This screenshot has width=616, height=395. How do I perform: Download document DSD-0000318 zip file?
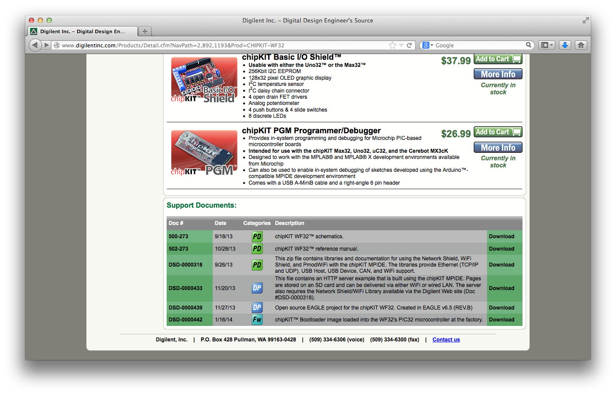coord(502,265)
